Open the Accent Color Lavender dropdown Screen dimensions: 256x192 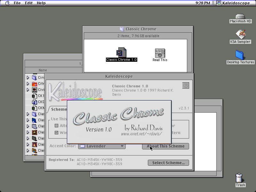click(x=102, y=146)
